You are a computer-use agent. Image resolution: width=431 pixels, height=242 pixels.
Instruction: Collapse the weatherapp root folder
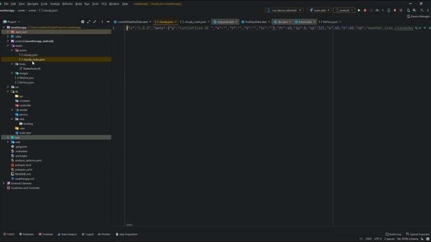pos(3,28)
